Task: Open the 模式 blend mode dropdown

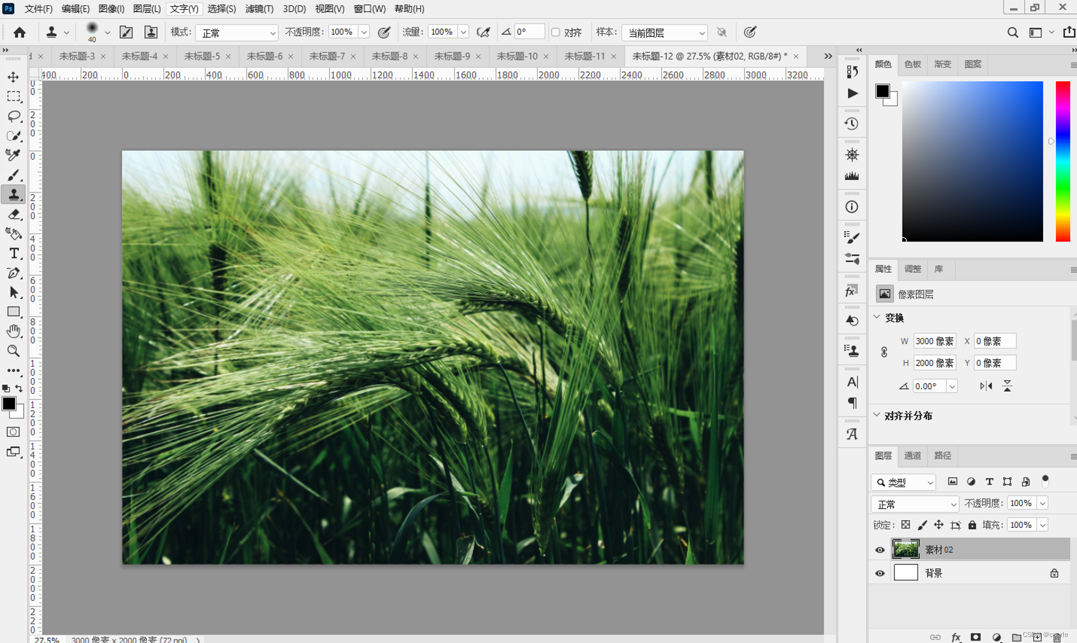Action: coord(237,33)
